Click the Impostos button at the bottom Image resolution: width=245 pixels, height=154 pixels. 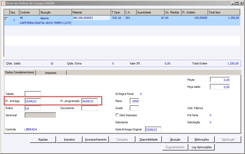[x=69, y=140]
